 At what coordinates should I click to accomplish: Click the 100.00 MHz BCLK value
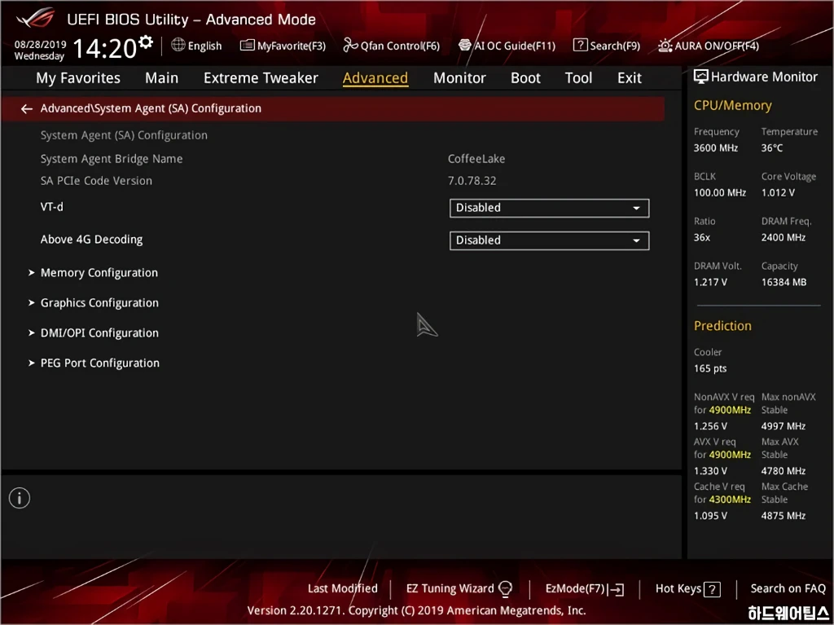point(720,193)
